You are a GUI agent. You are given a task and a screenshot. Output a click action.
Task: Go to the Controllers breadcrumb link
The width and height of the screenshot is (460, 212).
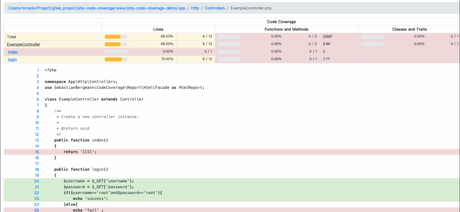click(x=215, y=8)
